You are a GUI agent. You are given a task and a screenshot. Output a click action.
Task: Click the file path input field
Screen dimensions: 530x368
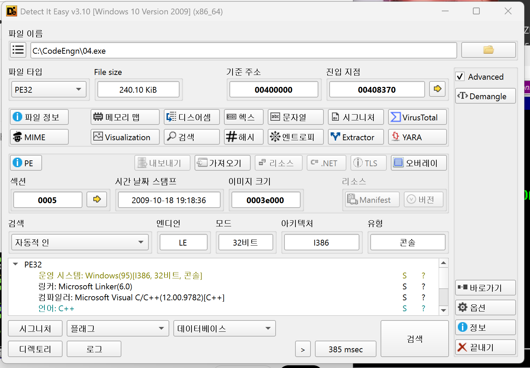244,51
